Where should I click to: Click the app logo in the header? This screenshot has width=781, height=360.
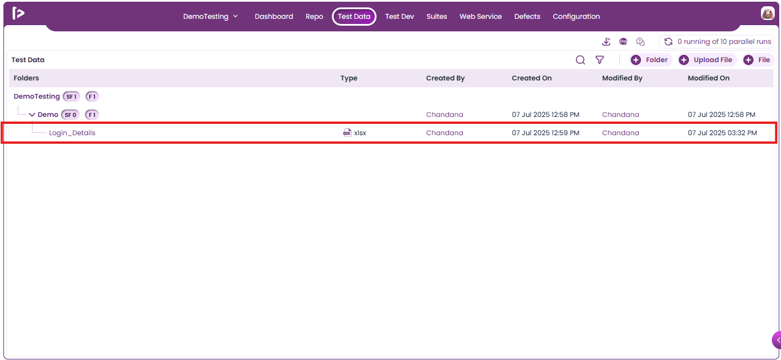point(18,14)
